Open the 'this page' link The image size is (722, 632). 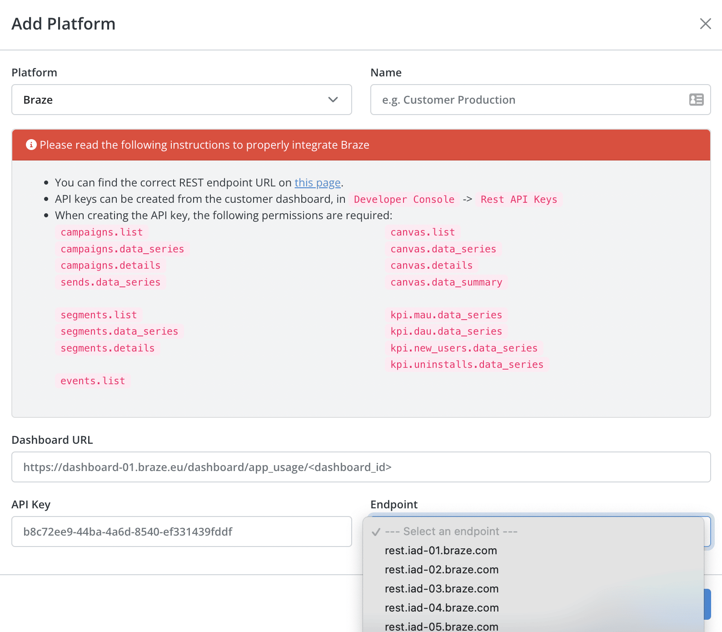pos(318,183)
